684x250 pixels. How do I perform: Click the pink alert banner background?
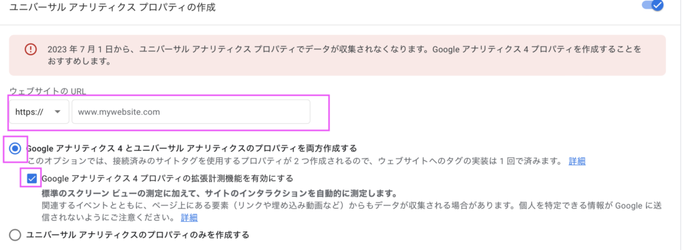click(337, 55)
